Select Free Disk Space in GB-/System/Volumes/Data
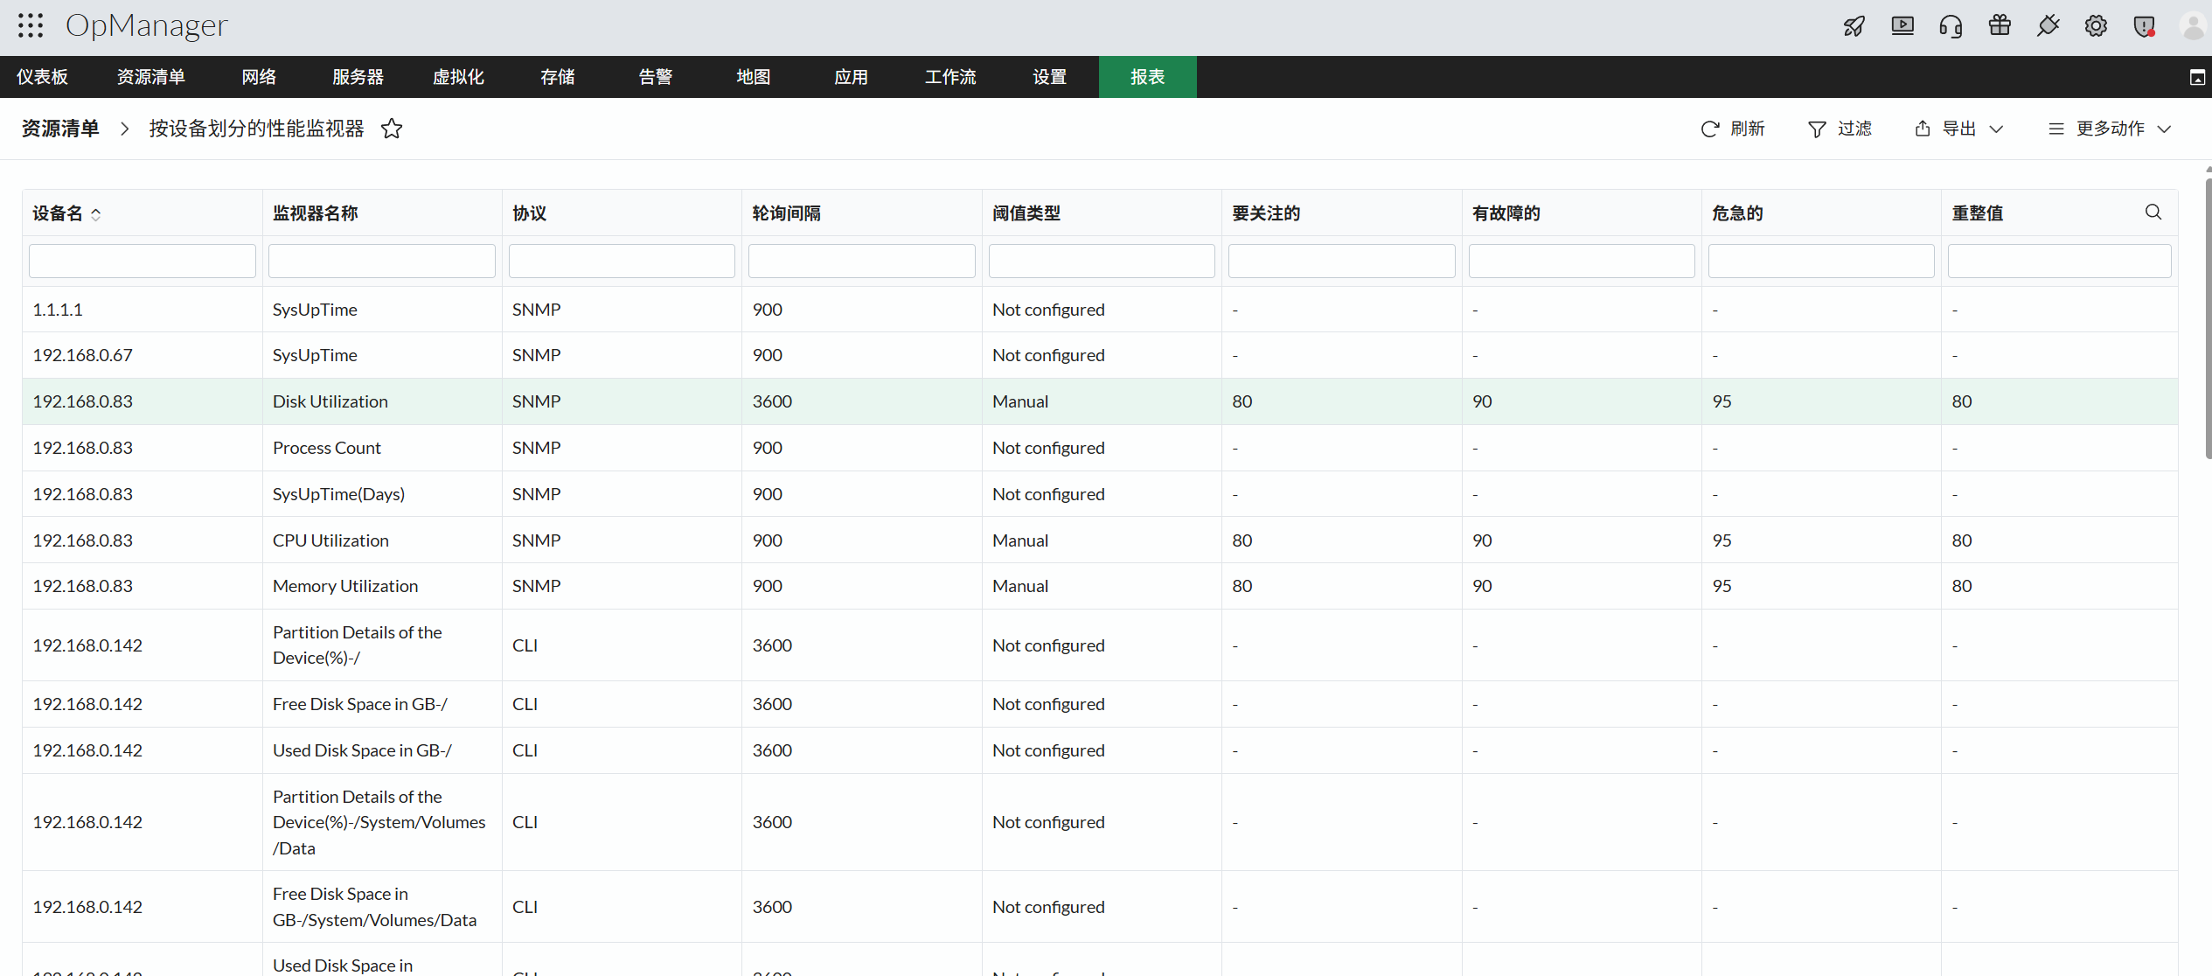The width and height of the screenshot is (2212, 976). [x=1100, y=907]
